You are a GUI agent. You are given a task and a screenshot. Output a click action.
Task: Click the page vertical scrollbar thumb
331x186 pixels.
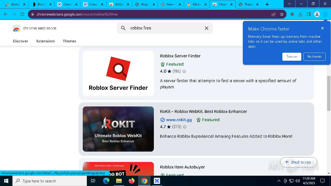329,94
